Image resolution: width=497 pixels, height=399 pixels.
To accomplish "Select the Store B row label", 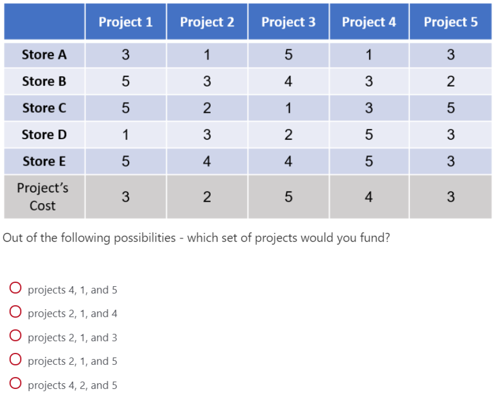I will coord(44,81).
